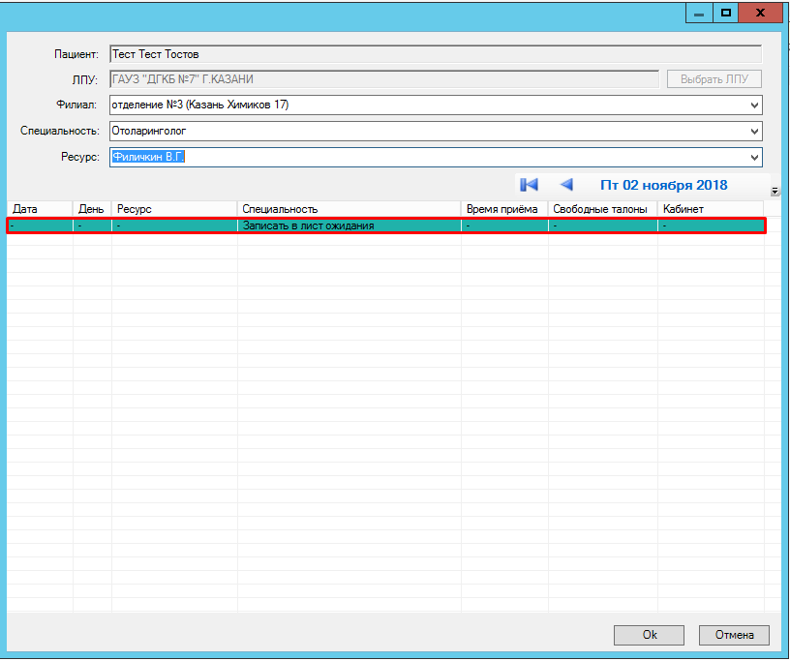Click the ЛПУ text field
This screenshot has width=790, height=661.
click(383, 79)
